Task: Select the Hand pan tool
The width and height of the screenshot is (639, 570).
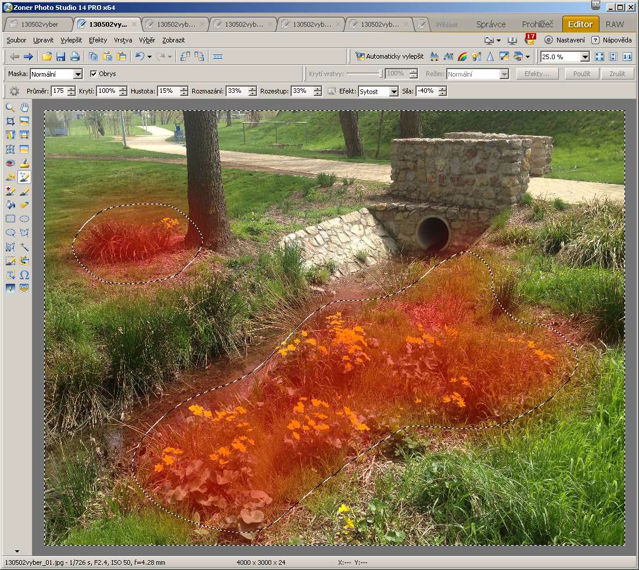Action: click(x=24, y=107)
